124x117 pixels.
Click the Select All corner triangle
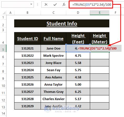coord(4,13)
